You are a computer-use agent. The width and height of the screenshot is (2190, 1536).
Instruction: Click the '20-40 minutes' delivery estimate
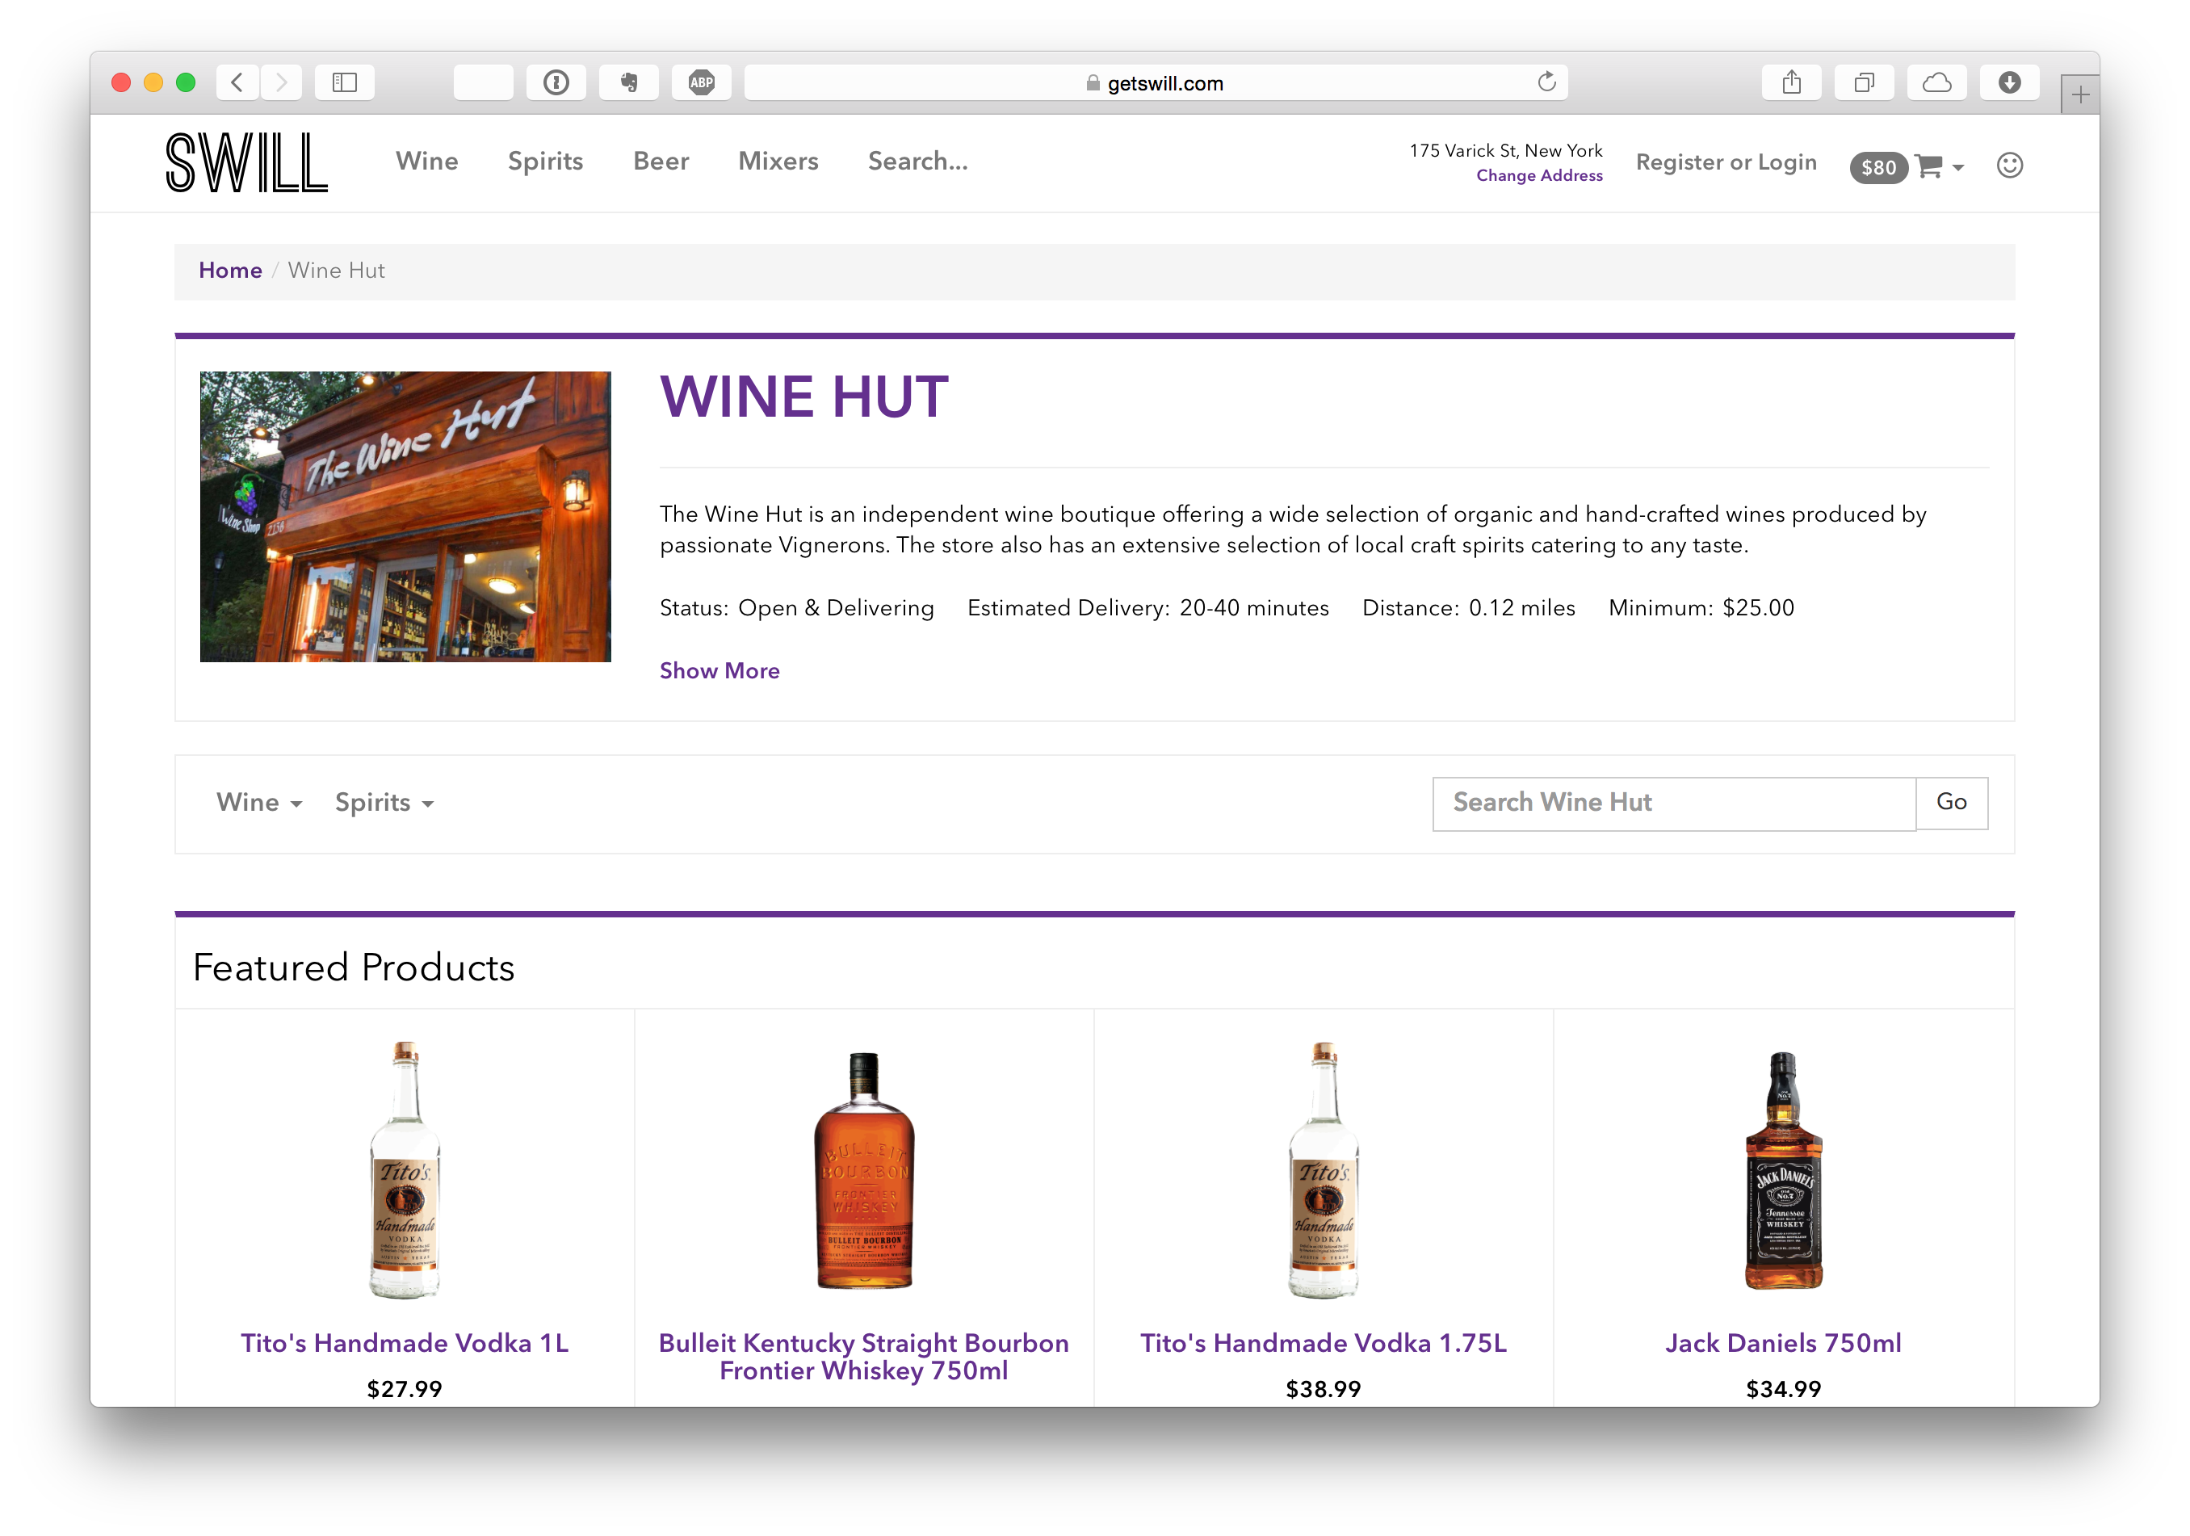[1253, 609]
